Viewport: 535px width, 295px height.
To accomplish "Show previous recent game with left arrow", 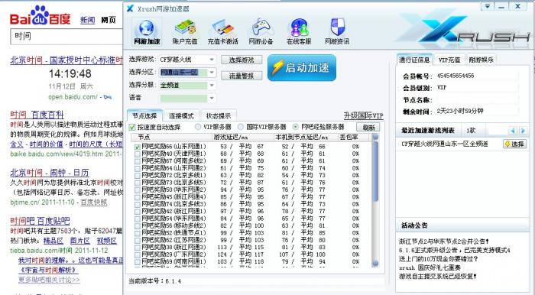I will (513, 130).
